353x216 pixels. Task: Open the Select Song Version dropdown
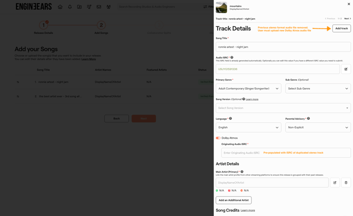pos(283,108)
